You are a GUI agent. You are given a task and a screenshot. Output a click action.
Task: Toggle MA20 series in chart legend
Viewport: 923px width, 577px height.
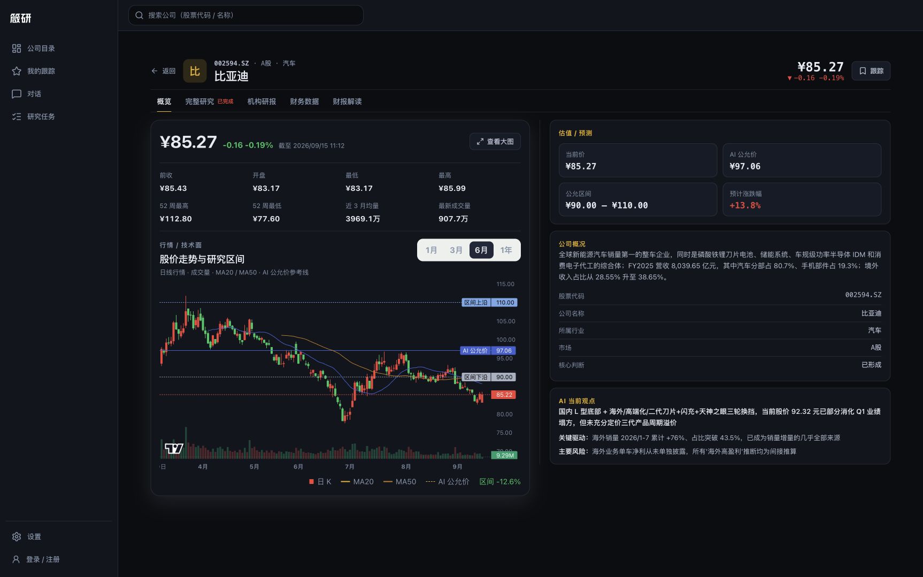pyautogui.click(x=357, y=482)
